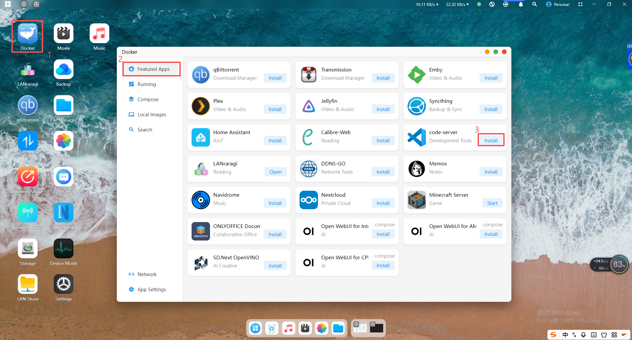
Task: Click the Minecraft Server app icon
Action: click(417, 200)
